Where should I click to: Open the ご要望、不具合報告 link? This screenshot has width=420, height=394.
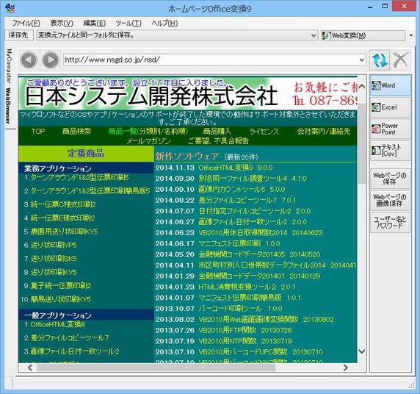(x=219, y=141)
